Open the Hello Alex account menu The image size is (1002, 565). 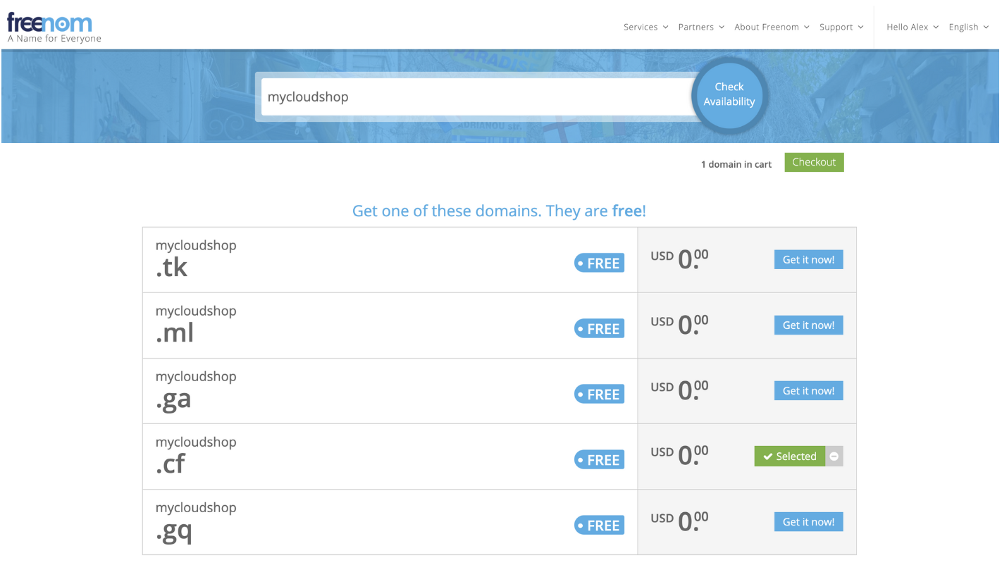[913, 27]
